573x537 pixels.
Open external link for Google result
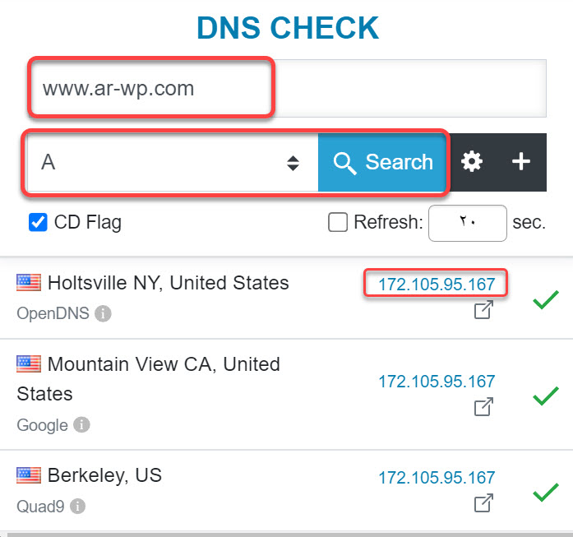[x=484, y=406]
